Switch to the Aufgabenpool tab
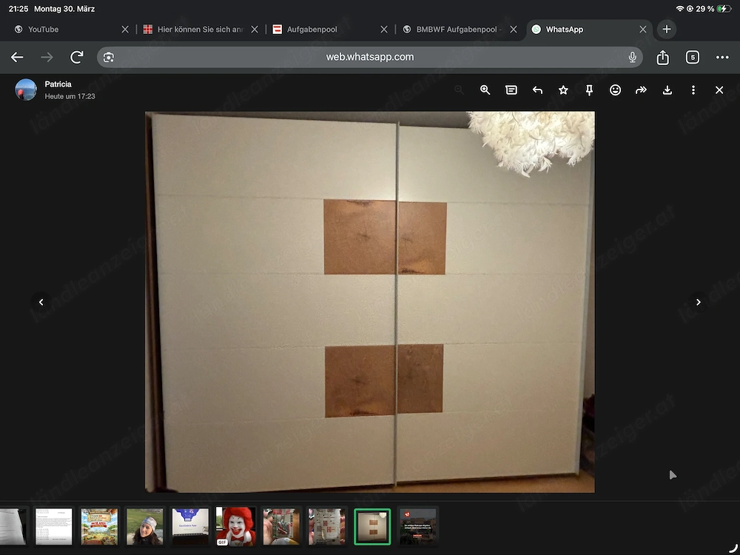The height and width of the screenshot is (555, 740). click(x=311, y=29)
